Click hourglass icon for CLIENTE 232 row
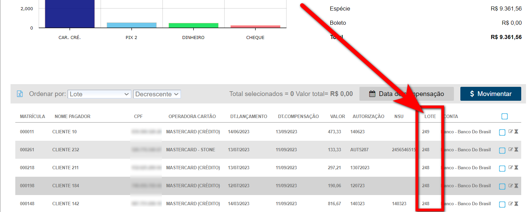 pos(516,150)
